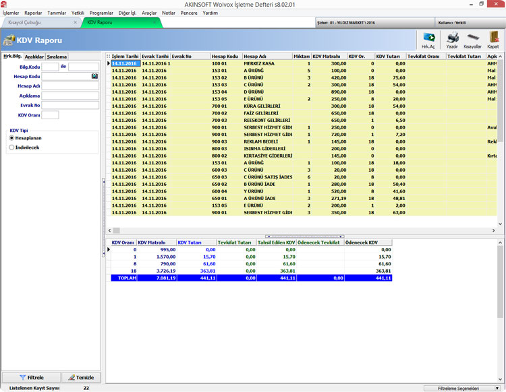
Task: Click the Hesap Kodu lookup icon
Action: pyautogui.click(x=94, y=76)
